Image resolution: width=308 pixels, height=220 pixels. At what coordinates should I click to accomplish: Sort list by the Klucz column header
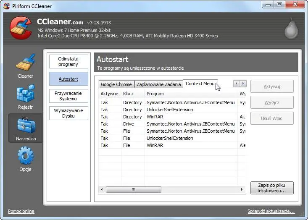[x=129, y=94]
